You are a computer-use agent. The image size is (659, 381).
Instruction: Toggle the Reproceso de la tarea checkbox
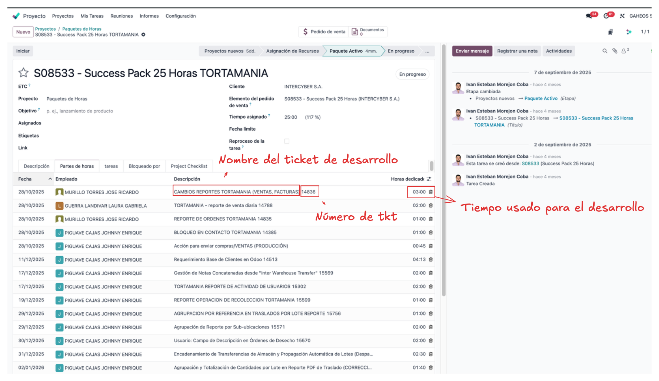pyautogui.click(x=287, y=141)
